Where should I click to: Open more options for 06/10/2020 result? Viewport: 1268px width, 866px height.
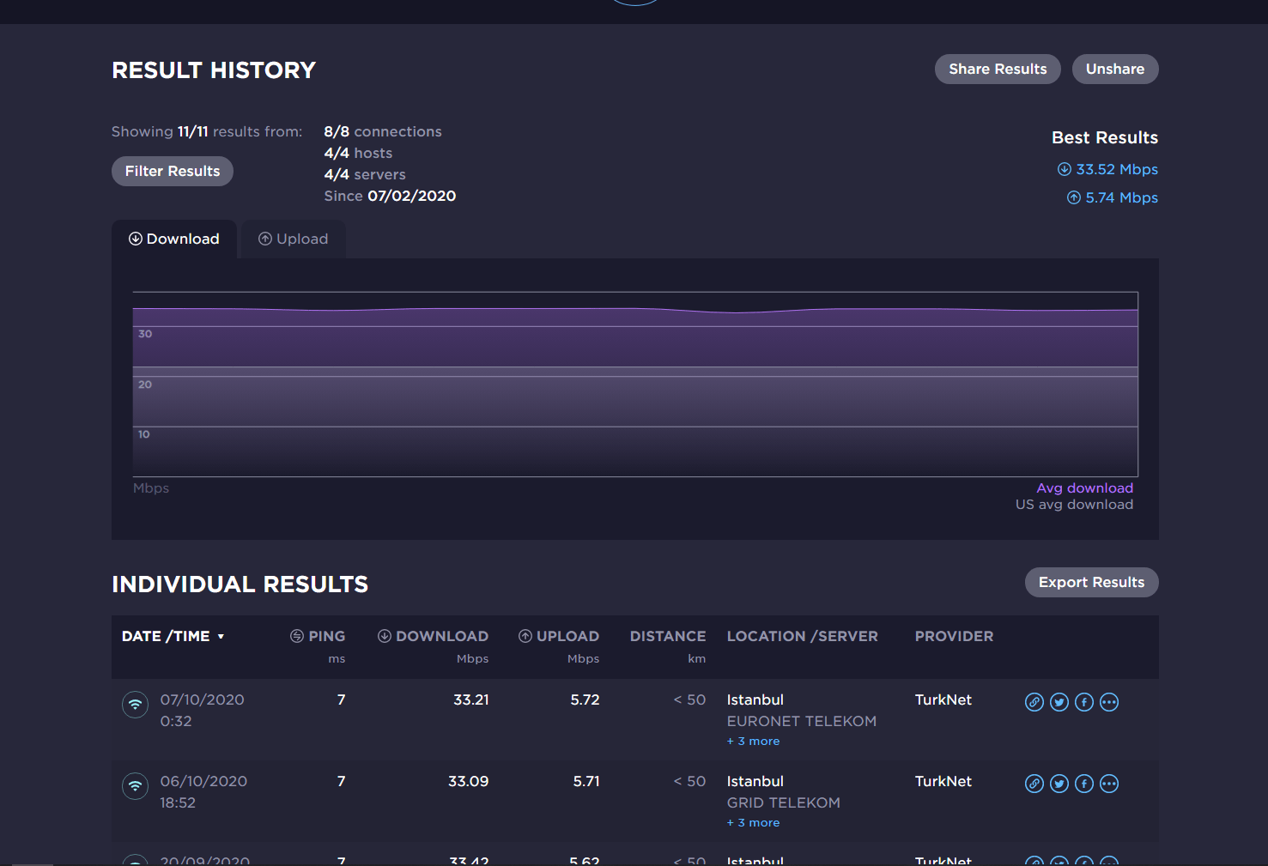click(x=1109, y=784)
